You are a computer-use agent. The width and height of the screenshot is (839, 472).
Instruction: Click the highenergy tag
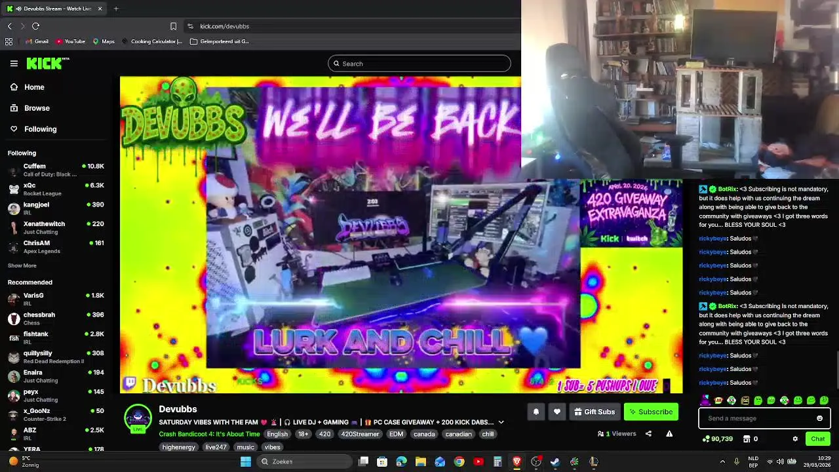click(179, 447)
